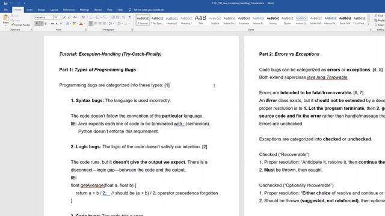Save the document from Quick Access Toolbar
The width and height of the screenshot is (385, 216).
(x=5, y=3)
